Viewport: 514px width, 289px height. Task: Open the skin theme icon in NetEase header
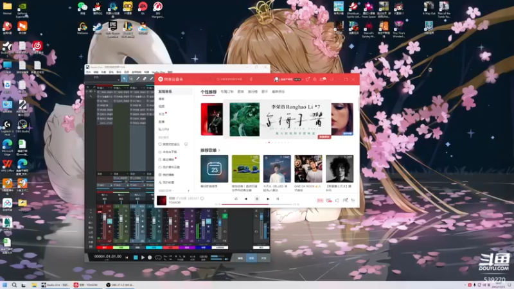[308, 79]
